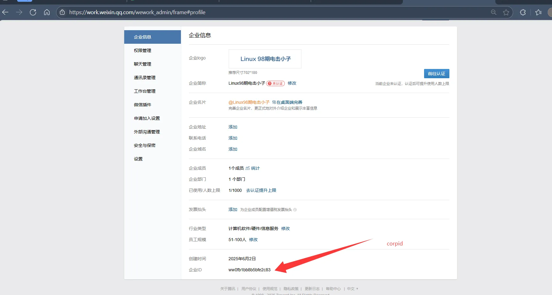Follow the 去认证提升上限 link
Image resolution: width=552 pixels, height=295 pixels.
[x=261, y=190]
